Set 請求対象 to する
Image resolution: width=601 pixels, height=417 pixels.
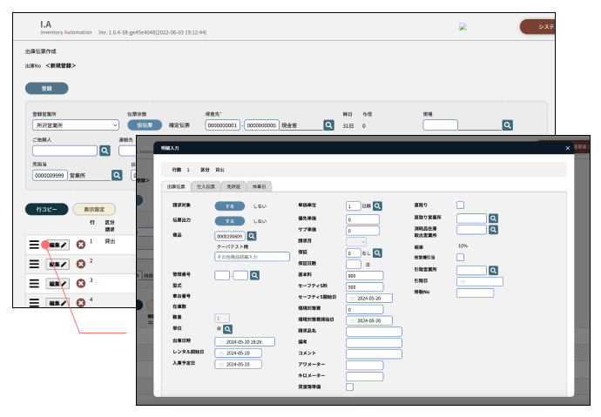point(230,206)
